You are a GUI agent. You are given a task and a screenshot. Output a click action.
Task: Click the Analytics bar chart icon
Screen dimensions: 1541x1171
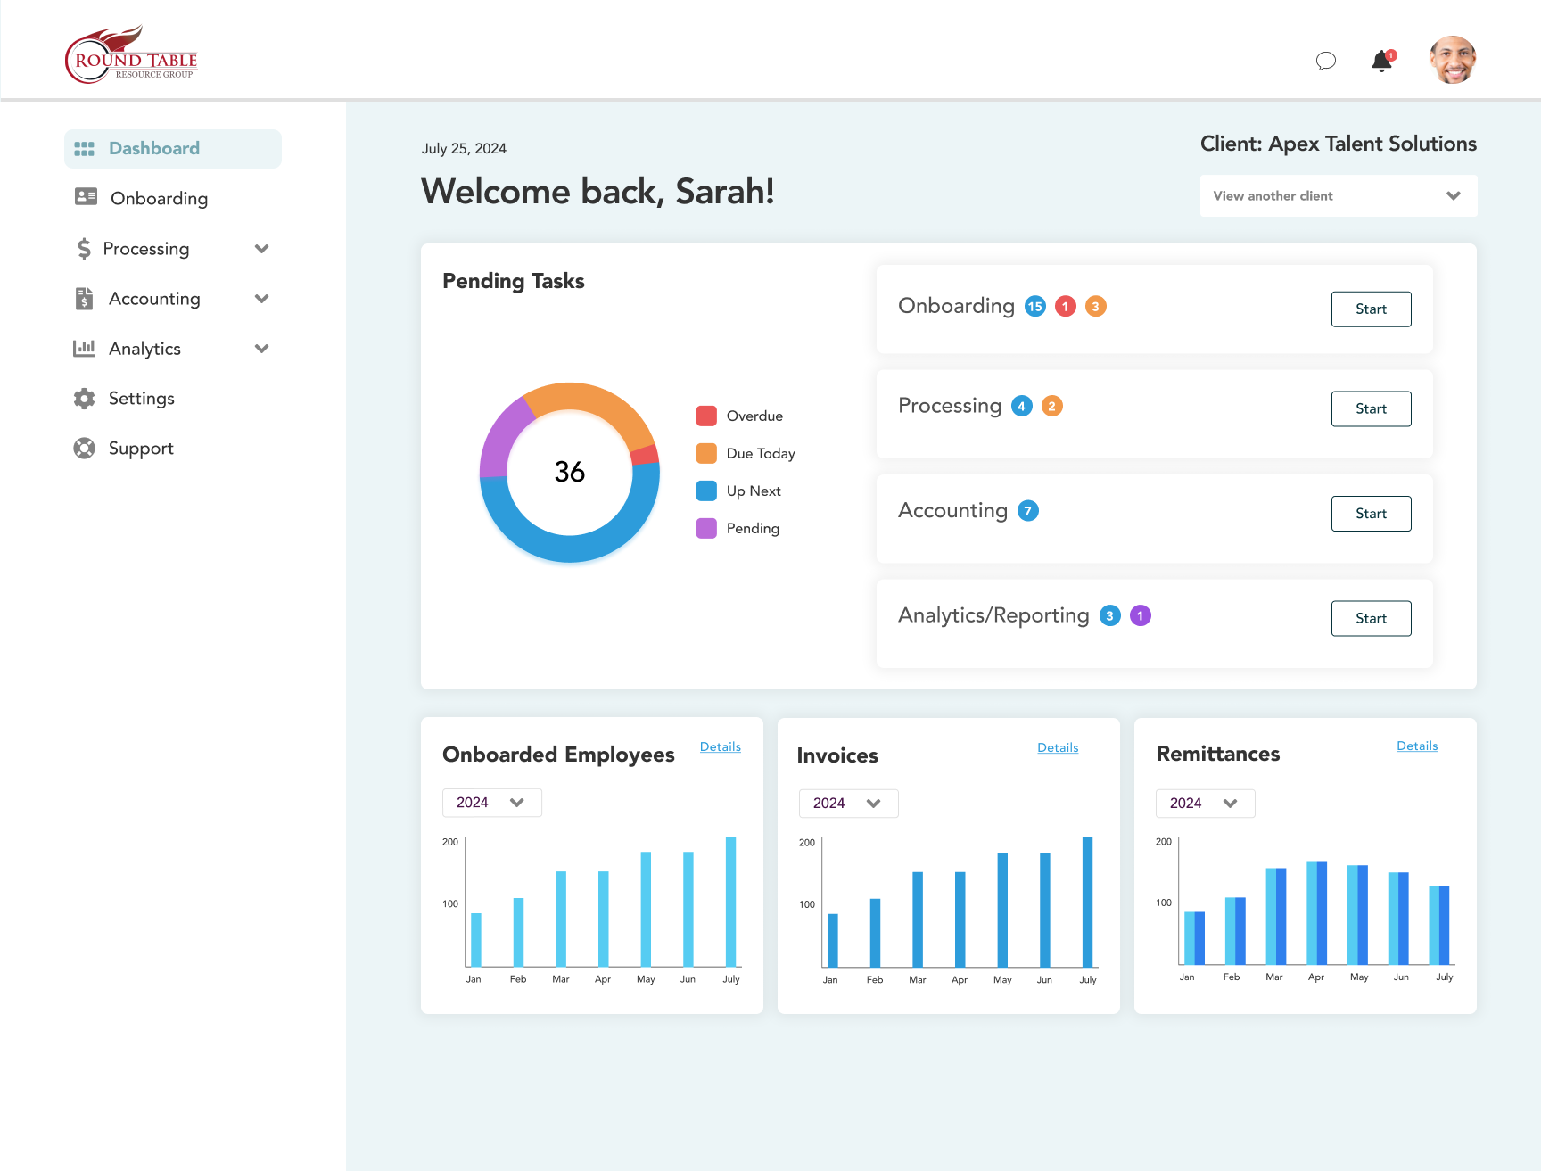[85, 348]
